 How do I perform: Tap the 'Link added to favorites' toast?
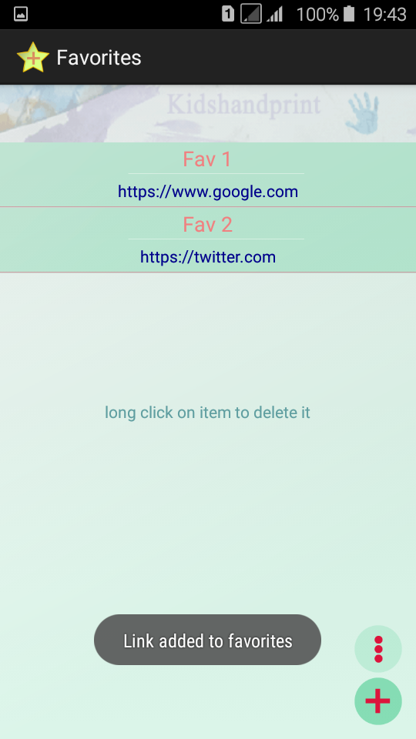tap(207, 640)
